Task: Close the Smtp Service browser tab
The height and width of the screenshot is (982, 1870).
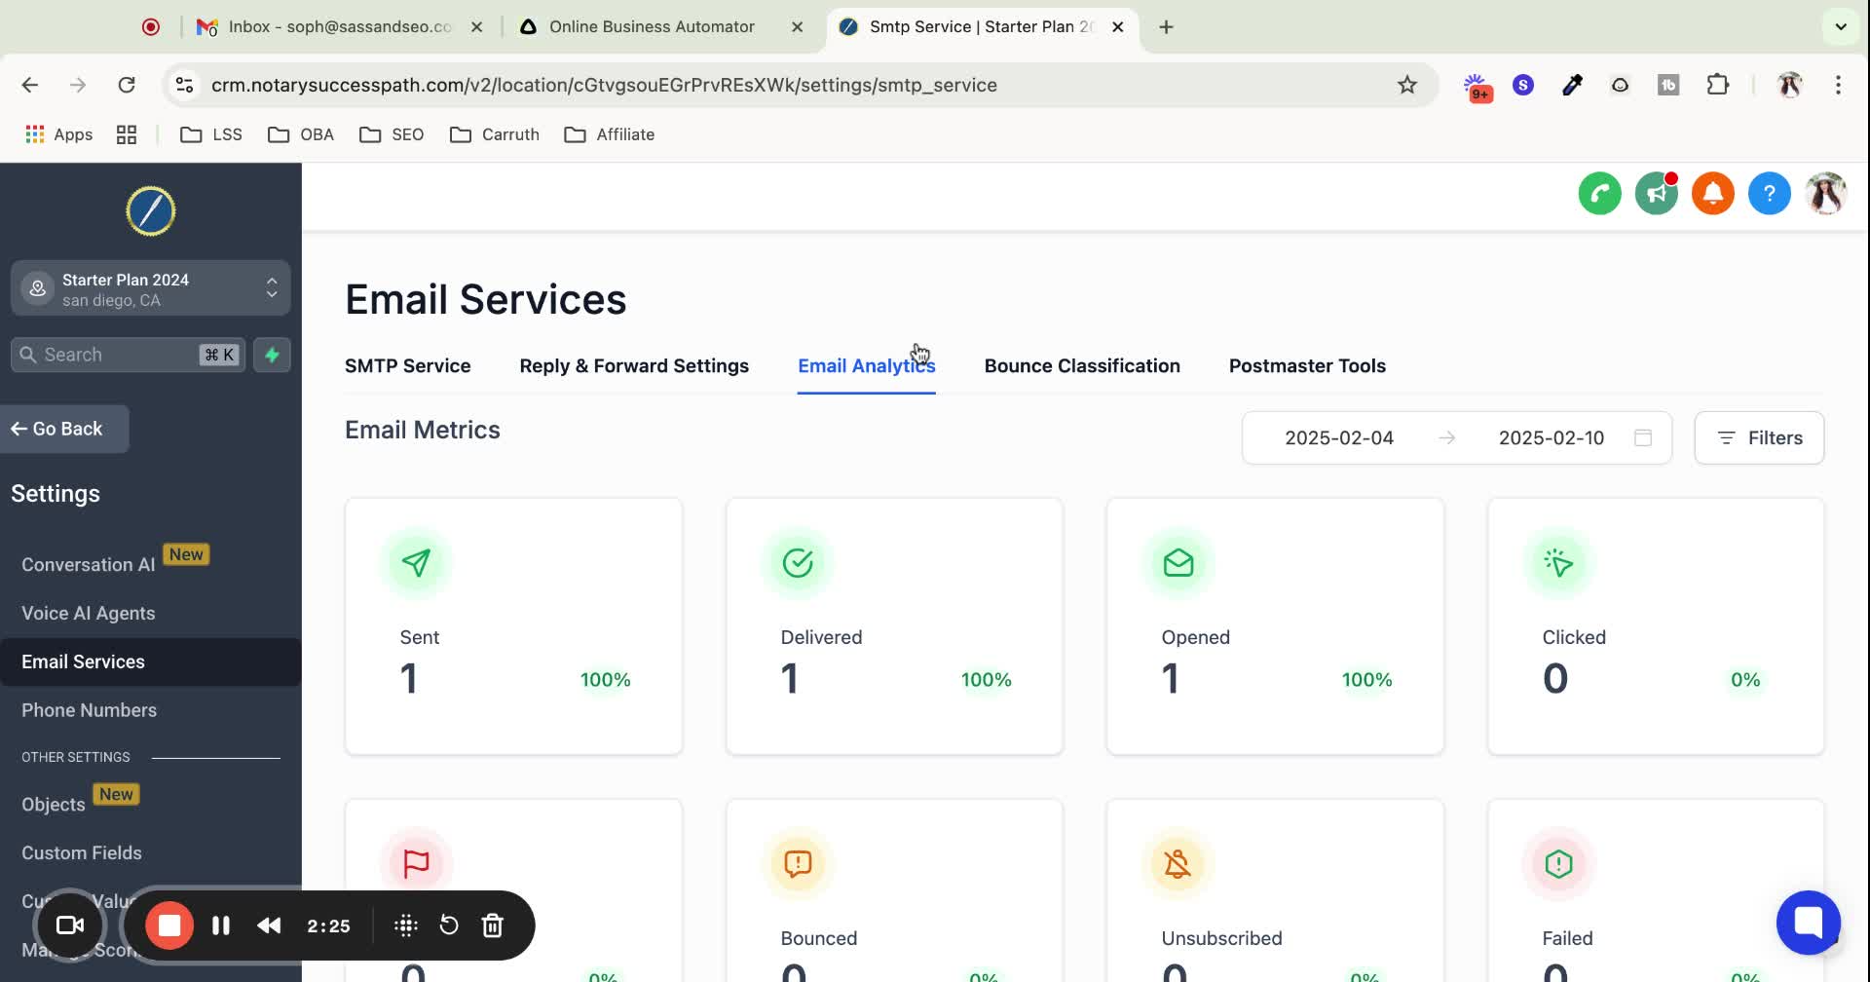Action: pos(1118,26)
